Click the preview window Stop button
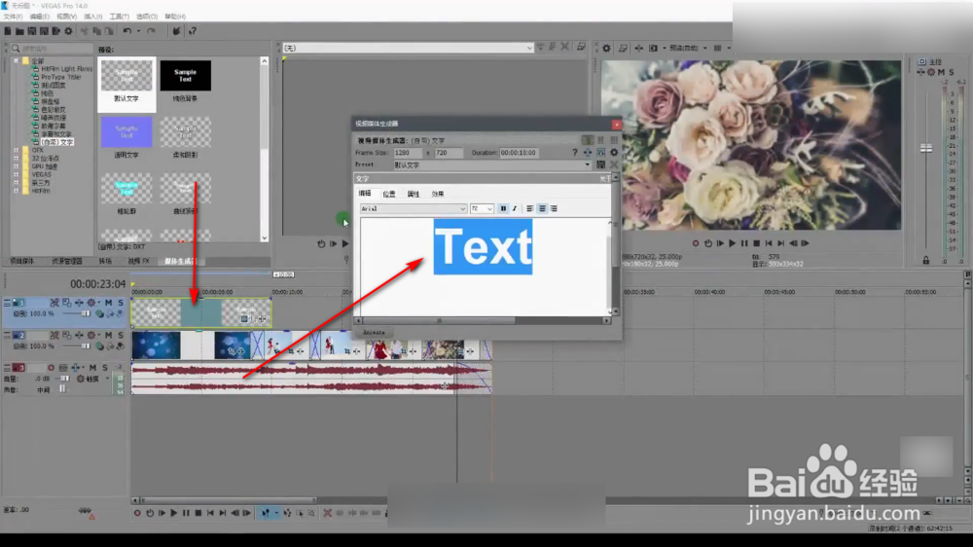Screen dimensions: 973x547 [x=756, y=243]
